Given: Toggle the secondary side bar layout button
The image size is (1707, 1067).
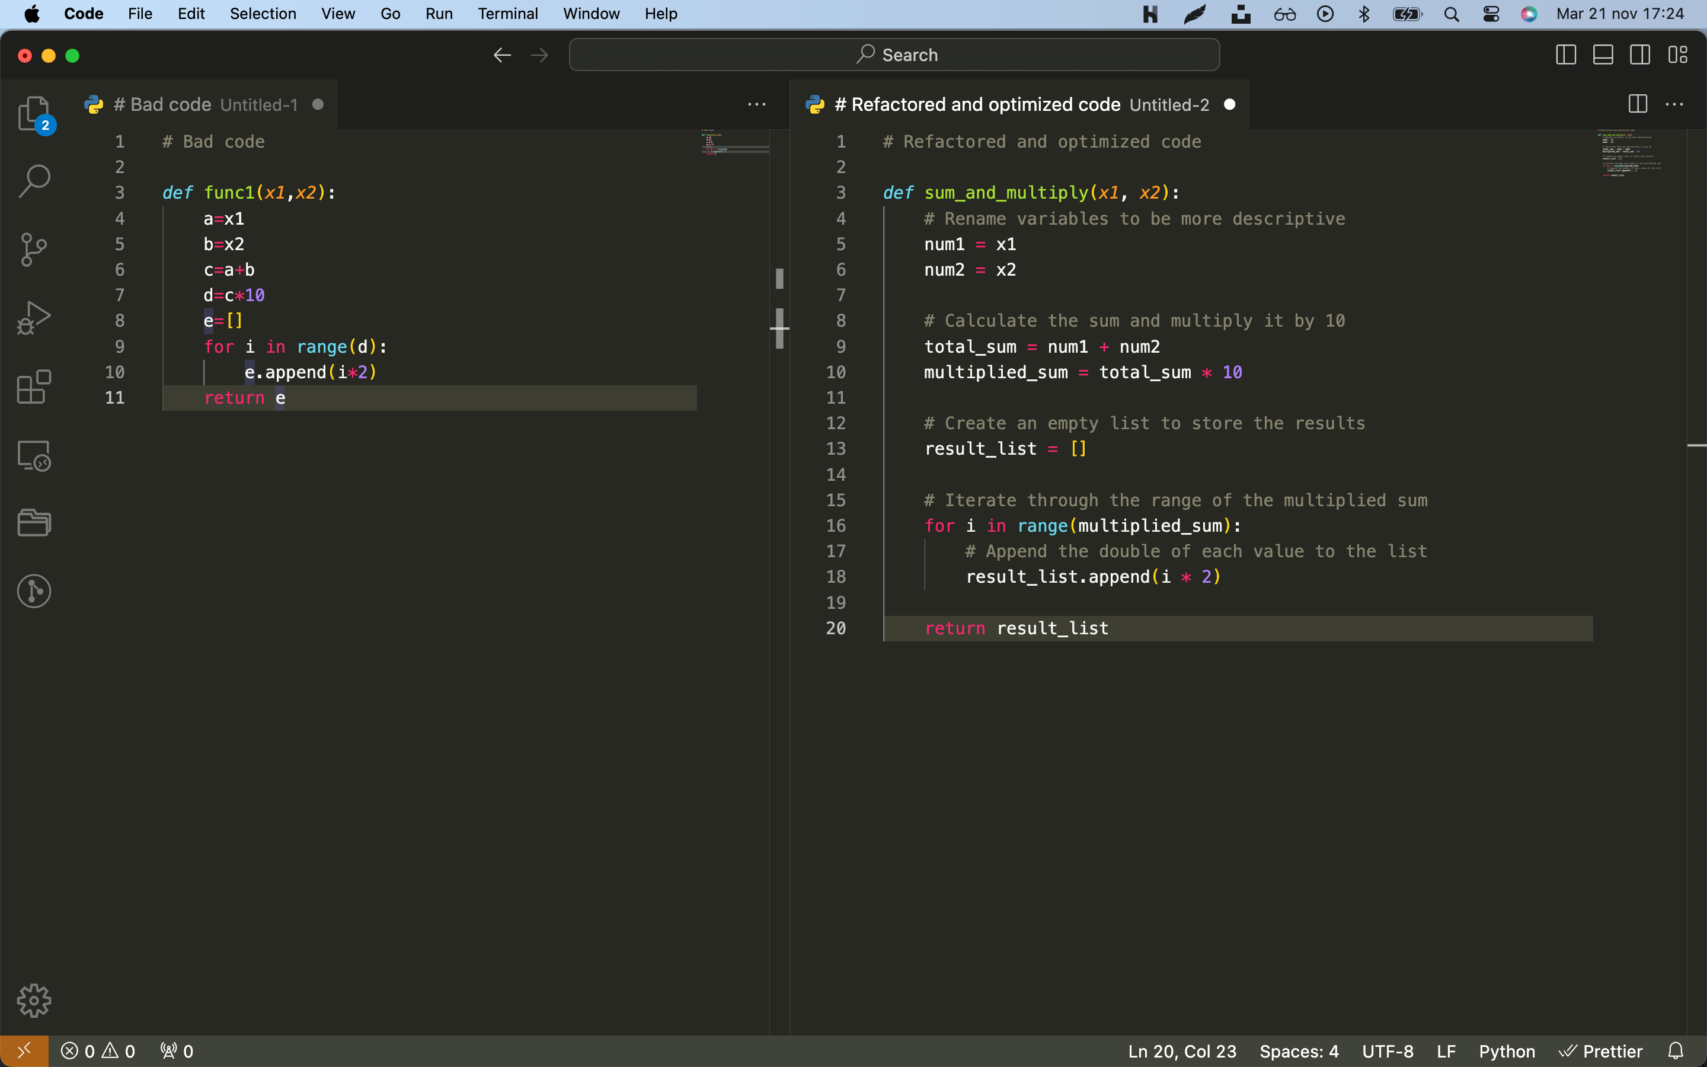Looking at the screenshot, I should pyautogui.click(x=1640, y=55).
